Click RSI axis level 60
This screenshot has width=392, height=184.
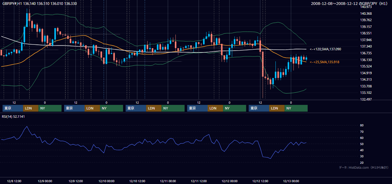(x=362, y=138)
